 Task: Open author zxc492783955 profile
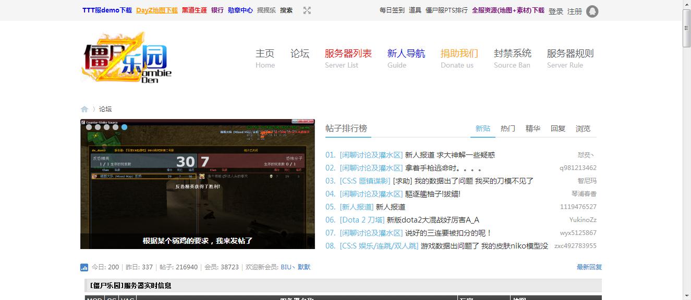[575, 246]
